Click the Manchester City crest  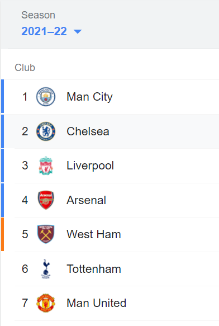pos(46,97)
